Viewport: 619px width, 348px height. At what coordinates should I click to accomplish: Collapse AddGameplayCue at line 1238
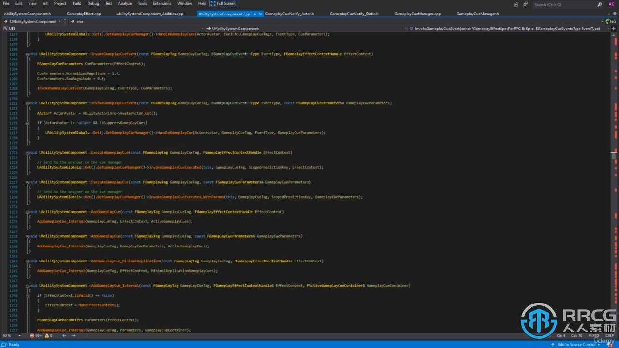(x=27, y=236)
